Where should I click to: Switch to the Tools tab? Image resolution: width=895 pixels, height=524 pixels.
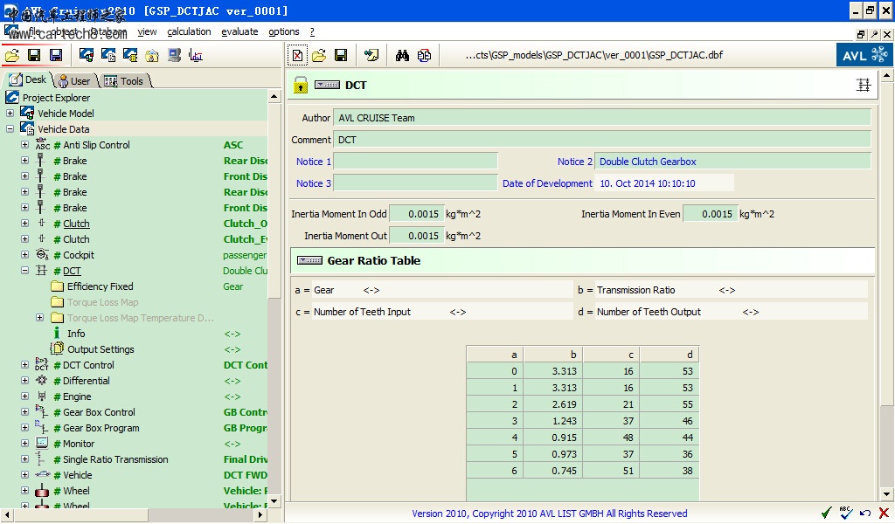[124, 81]
